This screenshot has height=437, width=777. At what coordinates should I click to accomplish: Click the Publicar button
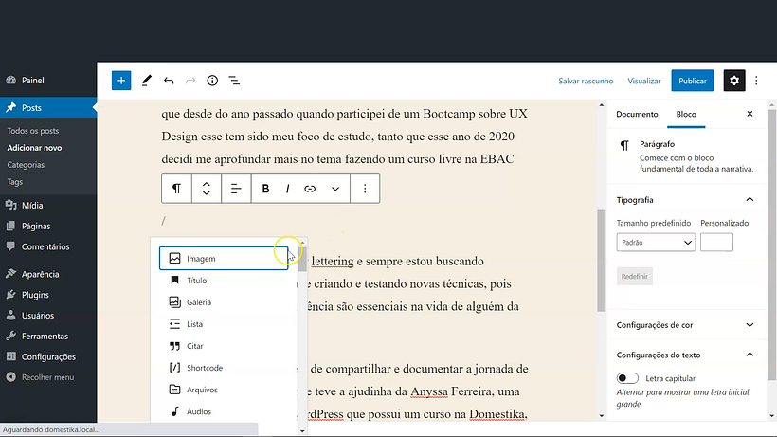point(693,81)
